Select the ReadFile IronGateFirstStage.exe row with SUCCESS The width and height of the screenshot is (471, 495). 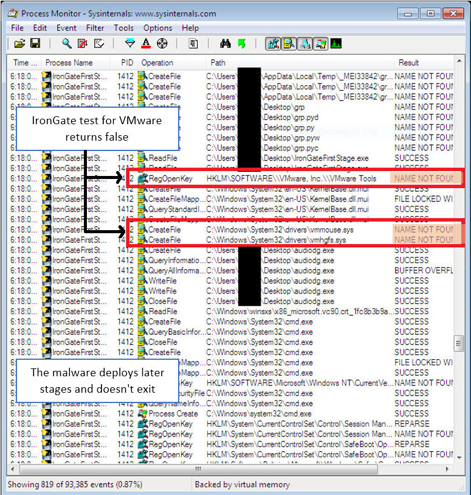[x=231, y=158]
